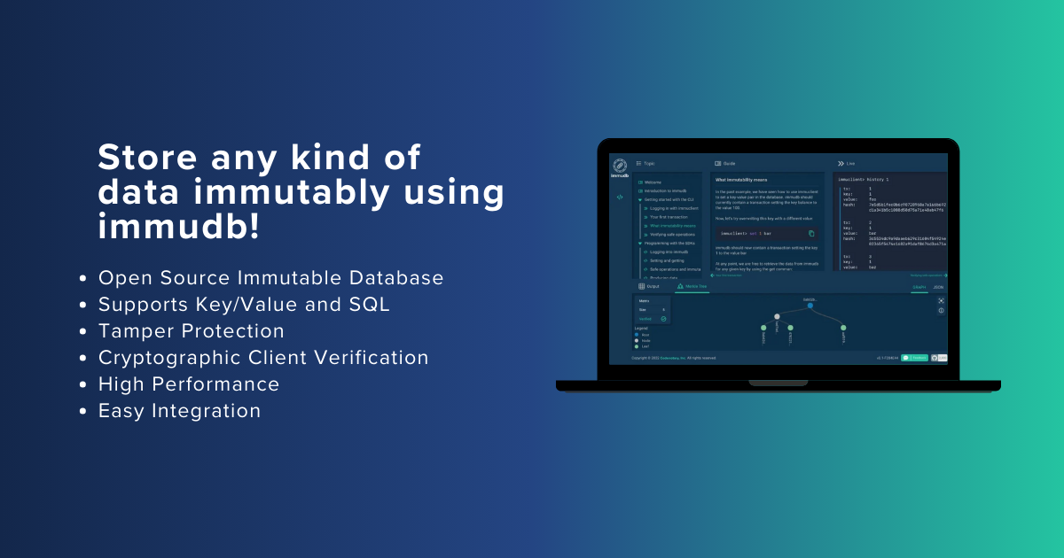
Task: Switch to JSON view
Action: pos(938,288)
